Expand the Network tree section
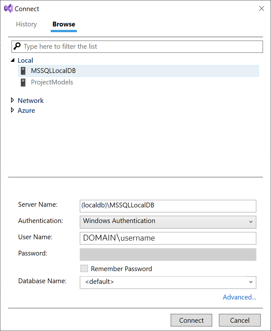The width and height of the screenshot is (271, 331). 13,100
